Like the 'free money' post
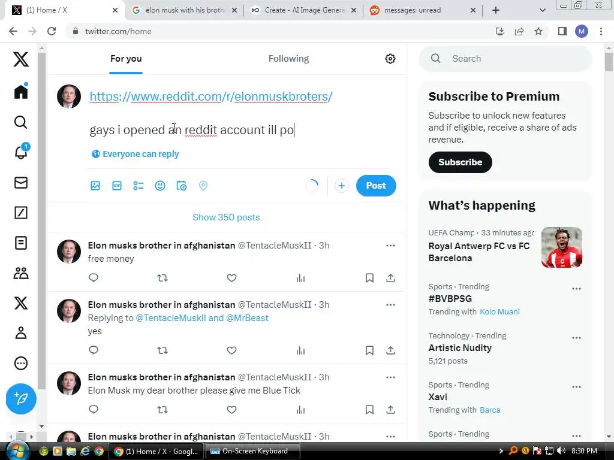 coord(232,278)
